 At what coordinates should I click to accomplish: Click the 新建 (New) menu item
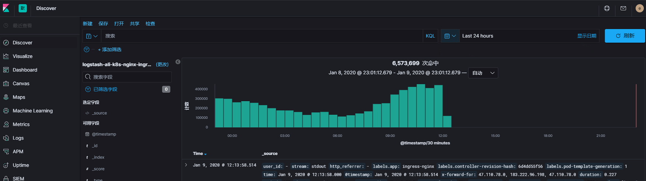pyautogui.click(x=87, y=24)
